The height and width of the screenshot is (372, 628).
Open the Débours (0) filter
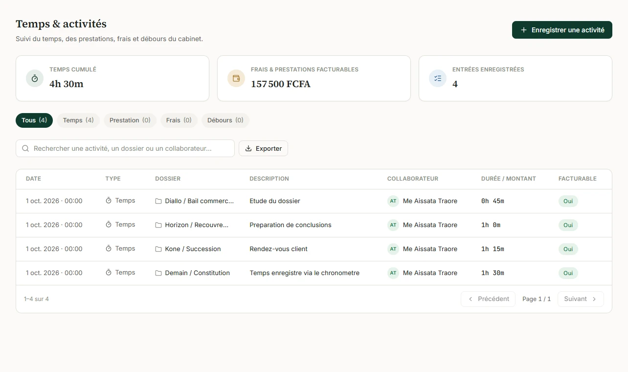coord(225,120)
